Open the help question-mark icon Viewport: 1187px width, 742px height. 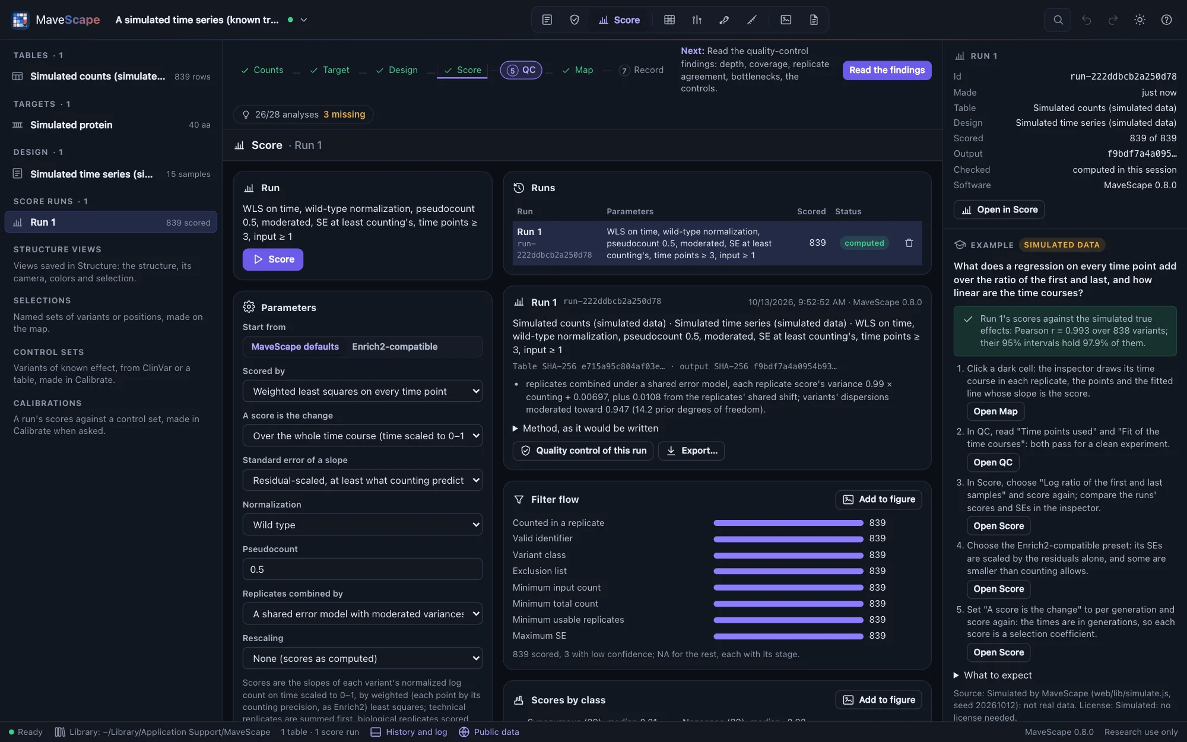click(1166, 20)
